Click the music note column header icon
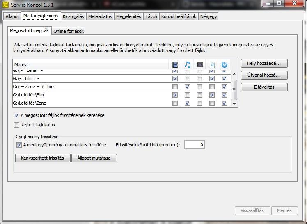The image size is (307, 224). [188, 64]
